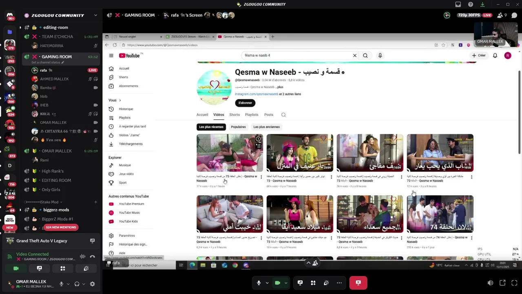Open the Direct Messages Discord icon
The image size is (522, 294).
10,16
